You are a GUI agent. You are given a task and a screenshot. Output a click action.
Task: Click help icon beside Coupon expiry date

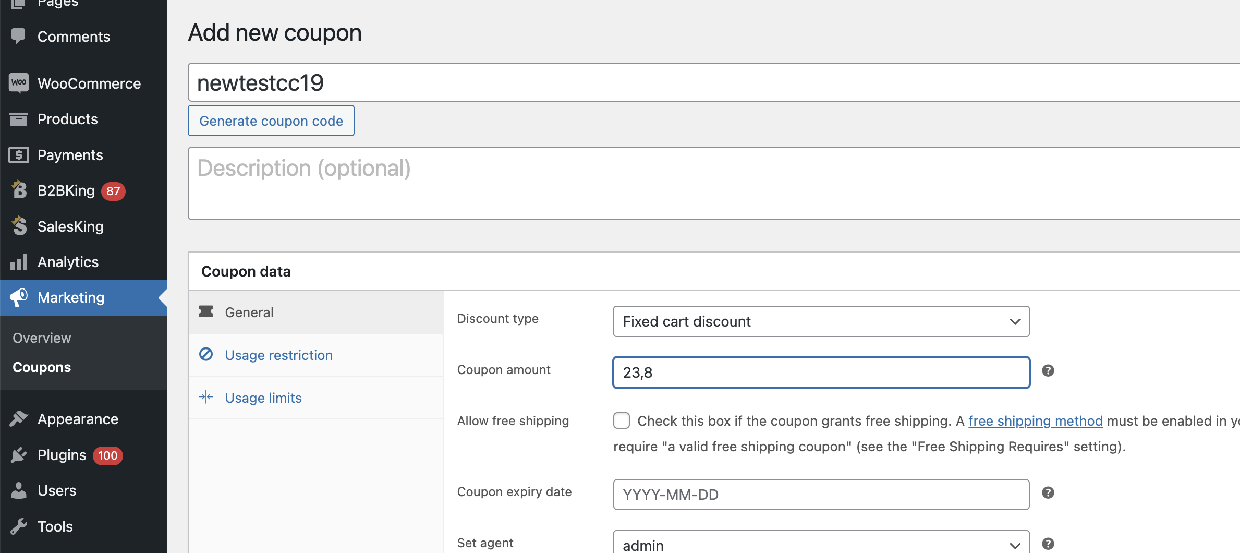pos(1048,492)
